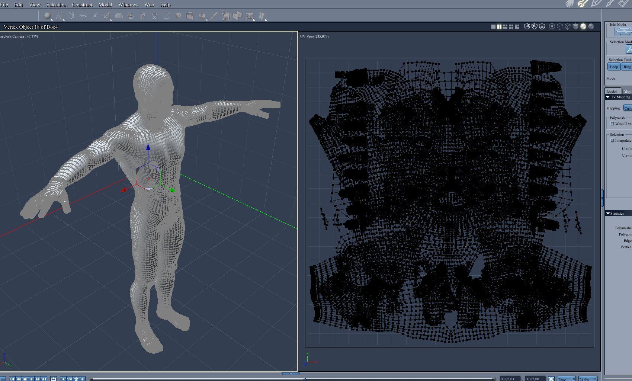Choose the four-view viewport layout
The height and width of the screenshot is (381, 632).
pos(511,27)
